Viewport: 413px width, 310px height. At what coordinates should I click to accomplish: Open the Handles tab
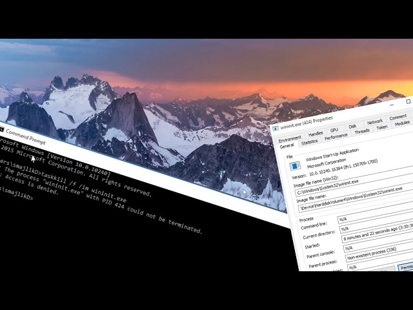tap(316, 134)
